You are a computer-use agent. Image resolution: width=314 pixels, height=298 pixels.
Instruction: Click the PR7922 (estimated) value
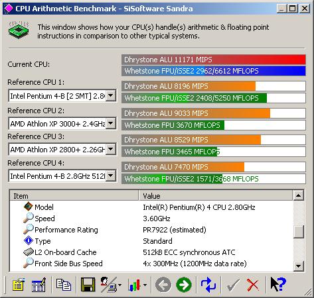pos(175,230)
